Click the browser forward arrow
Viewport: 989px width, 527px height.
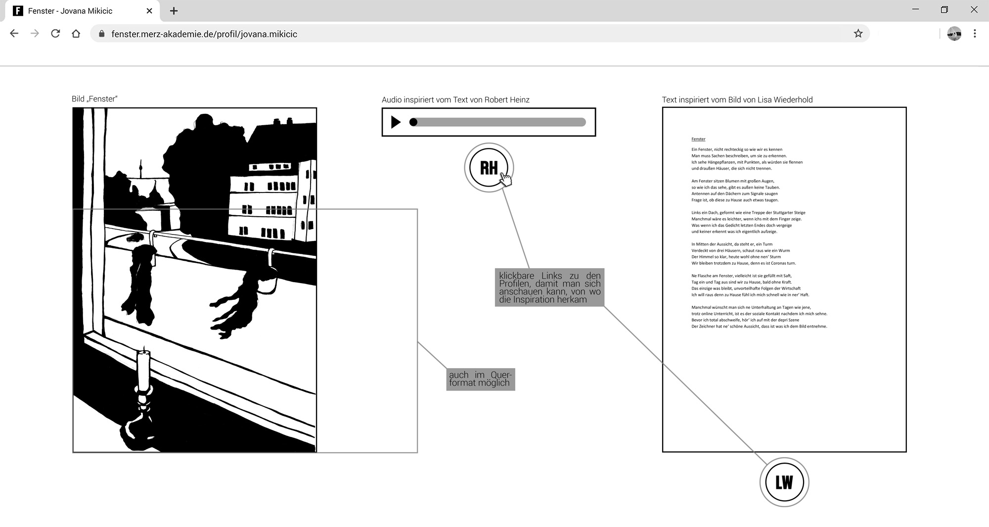coord(35,34)
